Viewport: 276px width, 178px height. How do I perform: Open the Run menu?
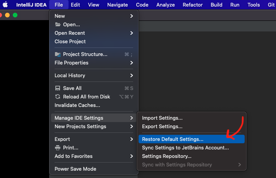(235, 5)
